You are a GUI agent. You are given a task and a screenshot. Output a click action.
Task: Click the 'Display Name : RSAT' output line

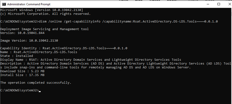(x=91, y=60)
